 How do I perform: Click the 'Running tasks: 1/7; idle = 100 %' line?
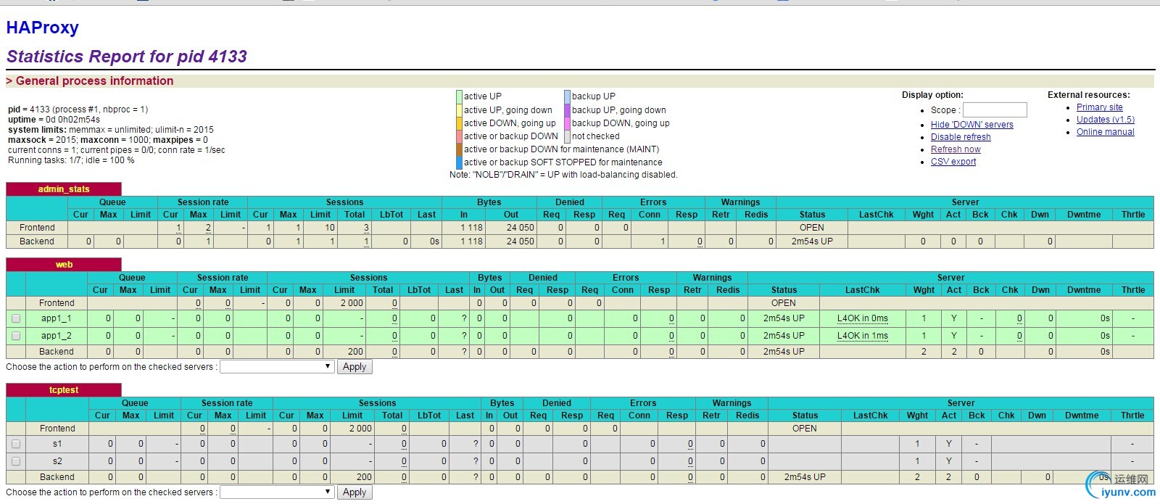[71, 160]
